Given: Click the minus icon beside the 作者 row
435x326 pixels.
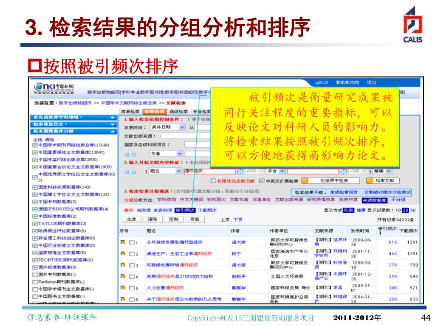Looking at the screenshot, I should [134, 155].
